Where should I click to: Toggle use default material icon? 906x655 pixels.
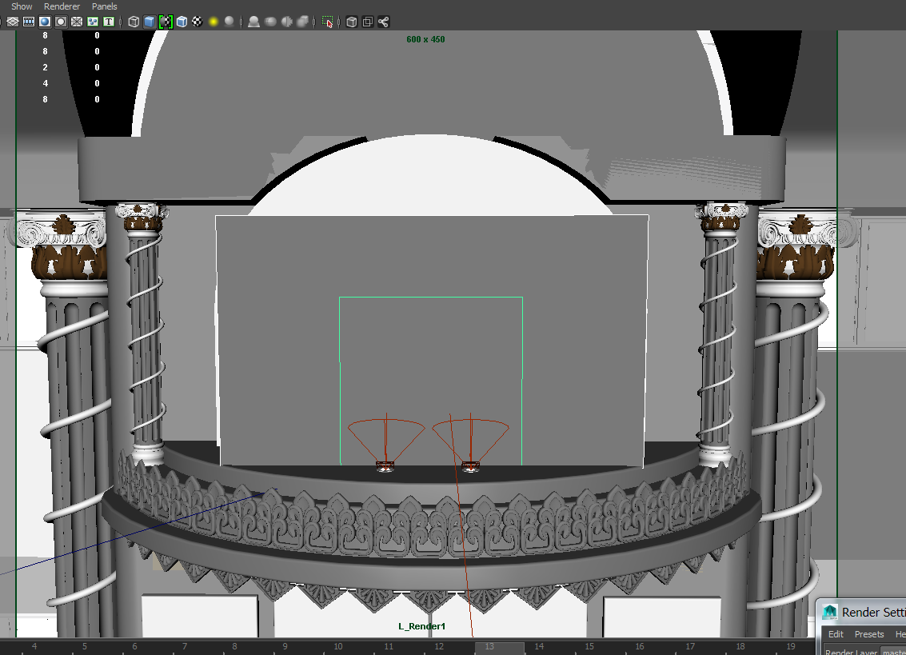(x=166, y=22)
